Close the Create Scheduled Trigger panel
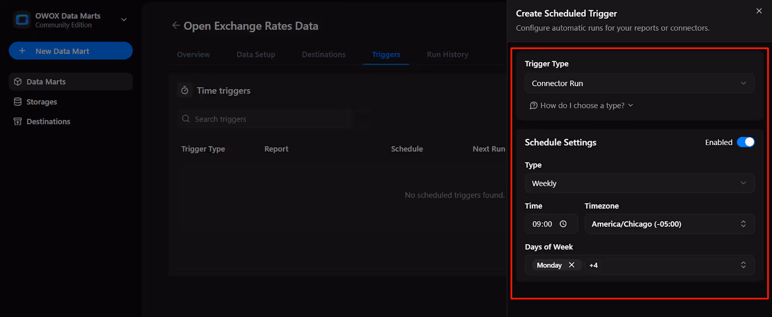 point(759,11)
